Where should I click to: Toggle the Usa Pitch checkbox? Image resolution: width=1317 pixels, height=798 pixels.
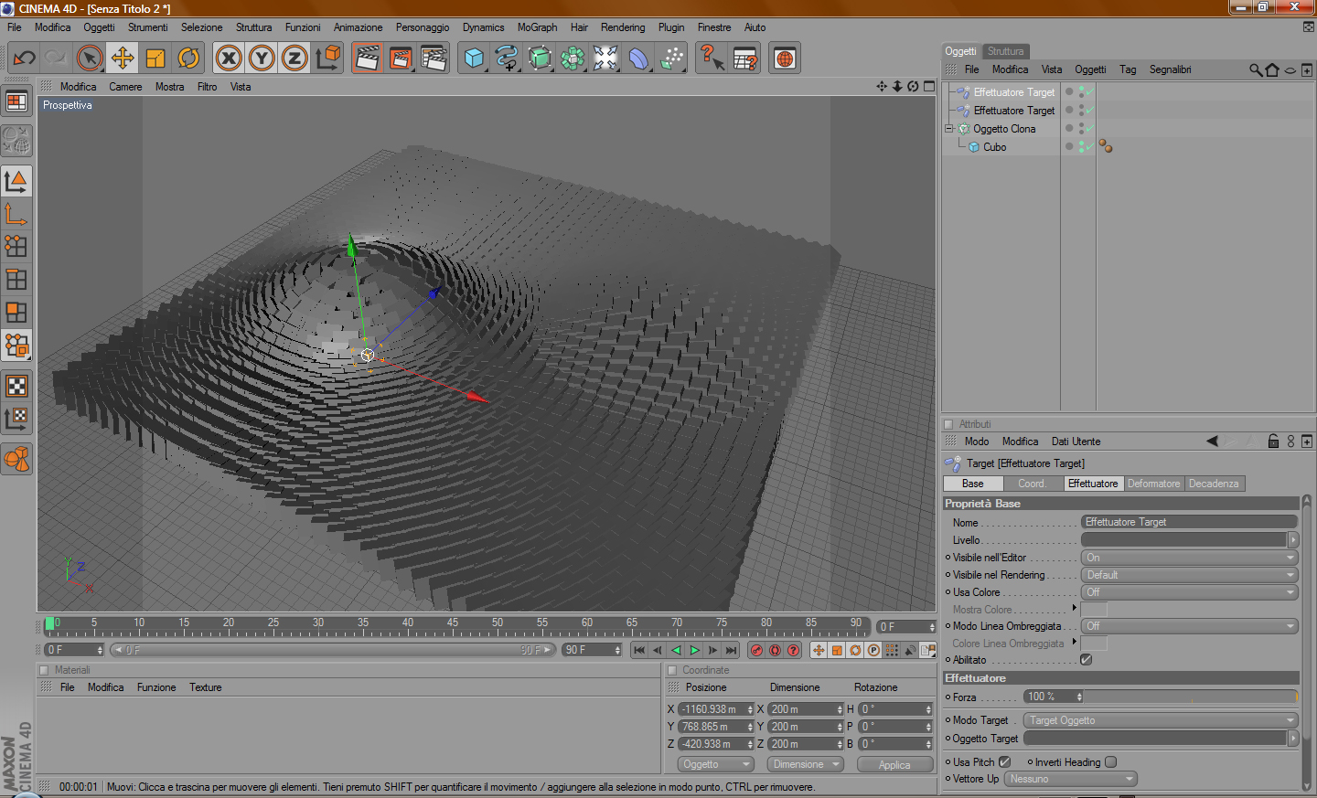tap(1004, 762)
